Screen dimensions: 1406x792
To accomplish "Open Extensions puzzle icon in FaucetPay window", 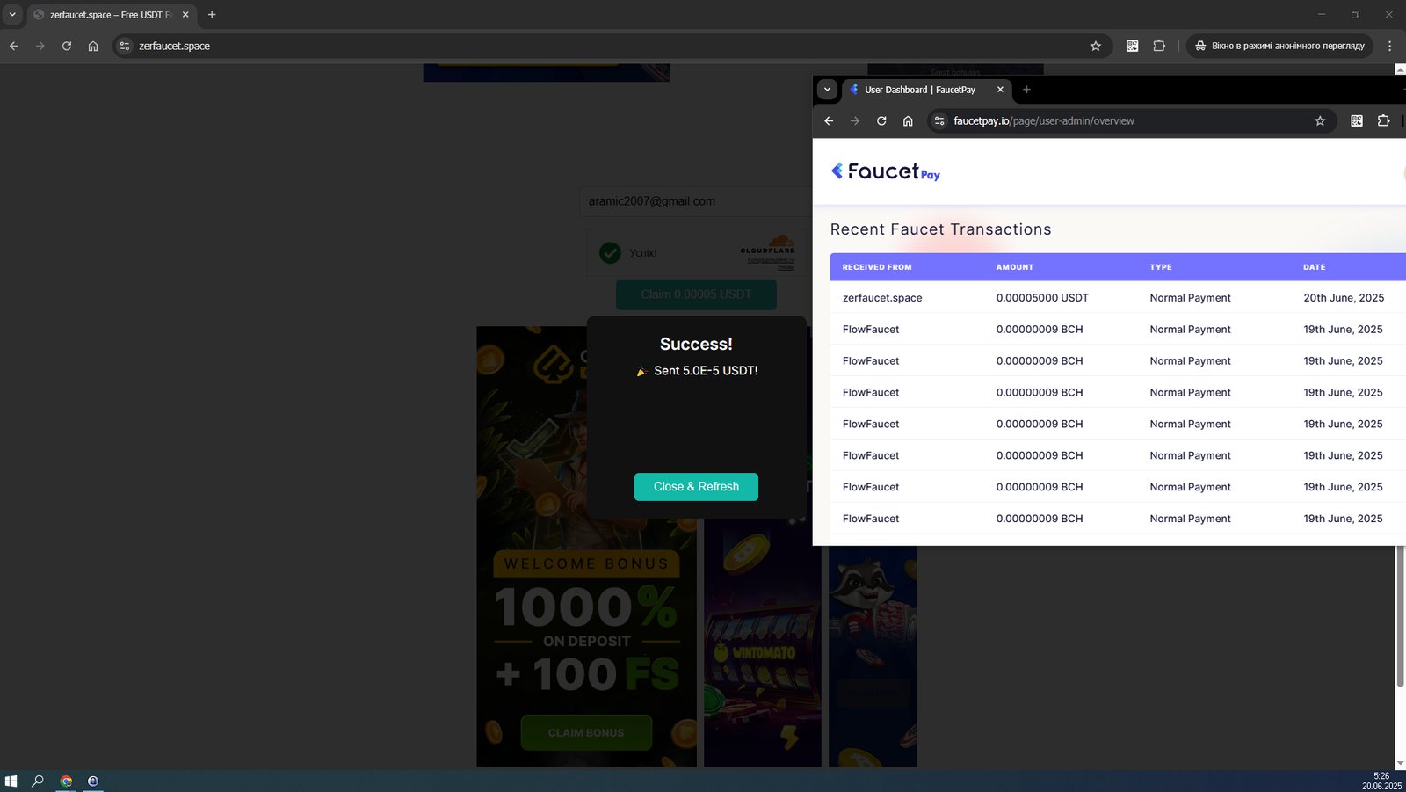I will pyautogui.click(x=1383, y=120).
